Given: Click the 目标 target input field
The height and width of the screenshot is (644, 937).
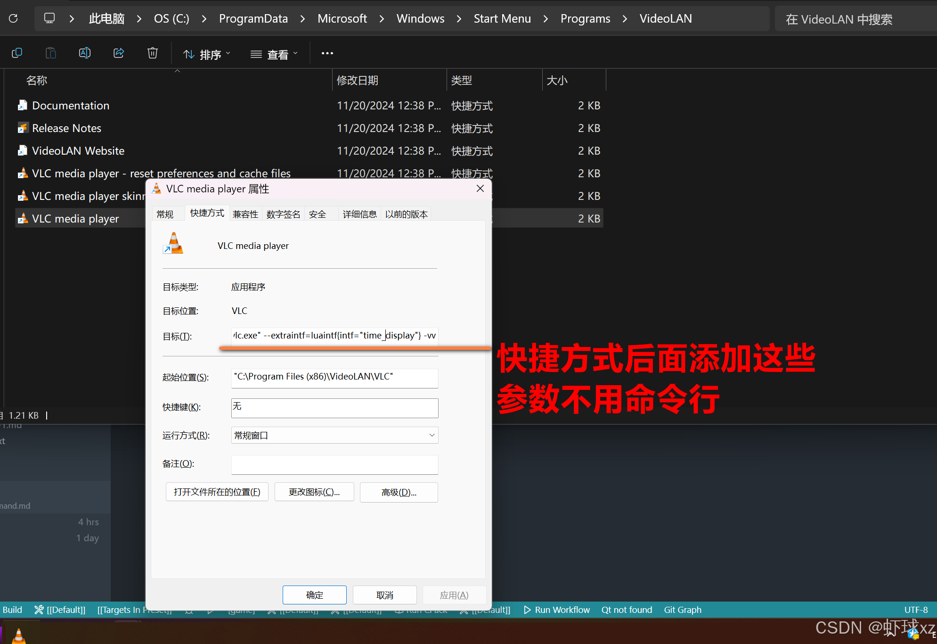Looking at the screenshot, I should (x=334, y=336).
